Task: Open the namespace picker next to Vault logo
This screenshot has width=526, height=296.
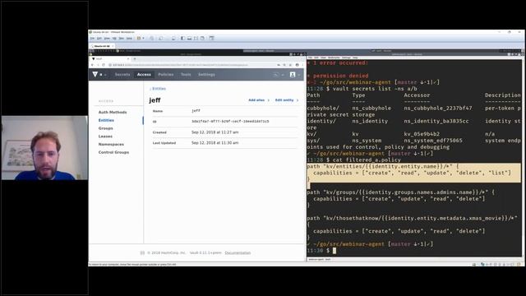Action: point(103,75)
